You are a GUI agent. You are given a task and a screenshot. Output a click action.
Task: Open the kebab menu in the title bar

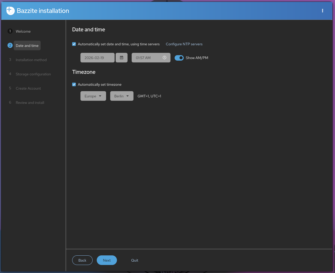click(x=323, y=11)
